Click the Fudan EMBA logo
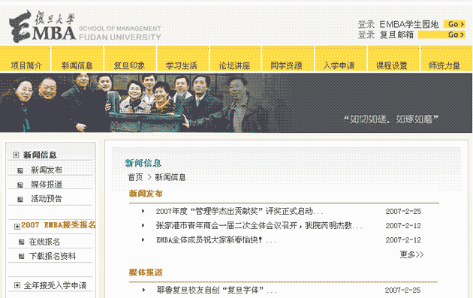Screen dimensions: 473x298 (85, 26)
